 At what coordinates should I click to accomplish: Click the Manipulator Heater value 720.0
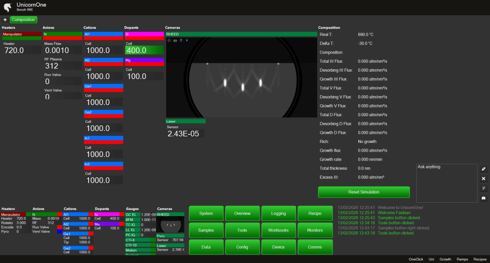click(14, 51)
